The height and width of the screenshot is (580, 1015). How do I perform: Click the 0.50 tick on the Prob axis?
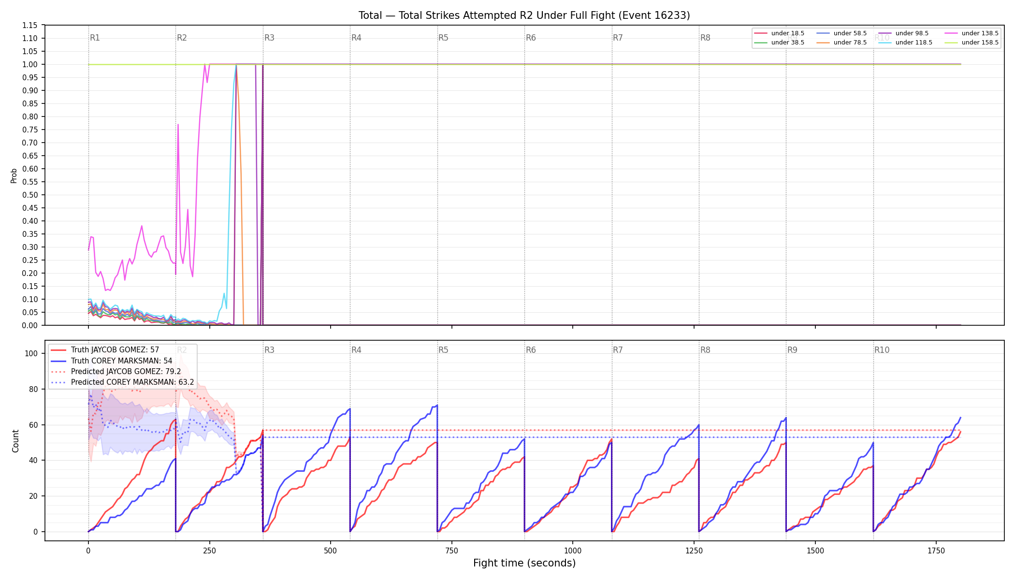coord(30,195)
